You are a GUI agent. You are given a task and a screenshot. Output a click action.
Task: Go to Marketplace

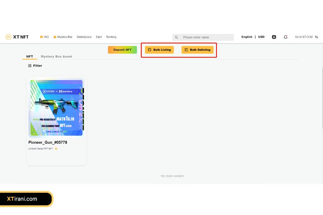point(84,37)
